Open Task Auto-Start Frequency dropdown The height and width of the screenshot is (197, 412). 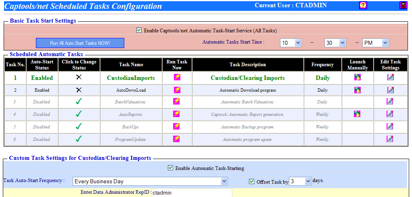150,181
